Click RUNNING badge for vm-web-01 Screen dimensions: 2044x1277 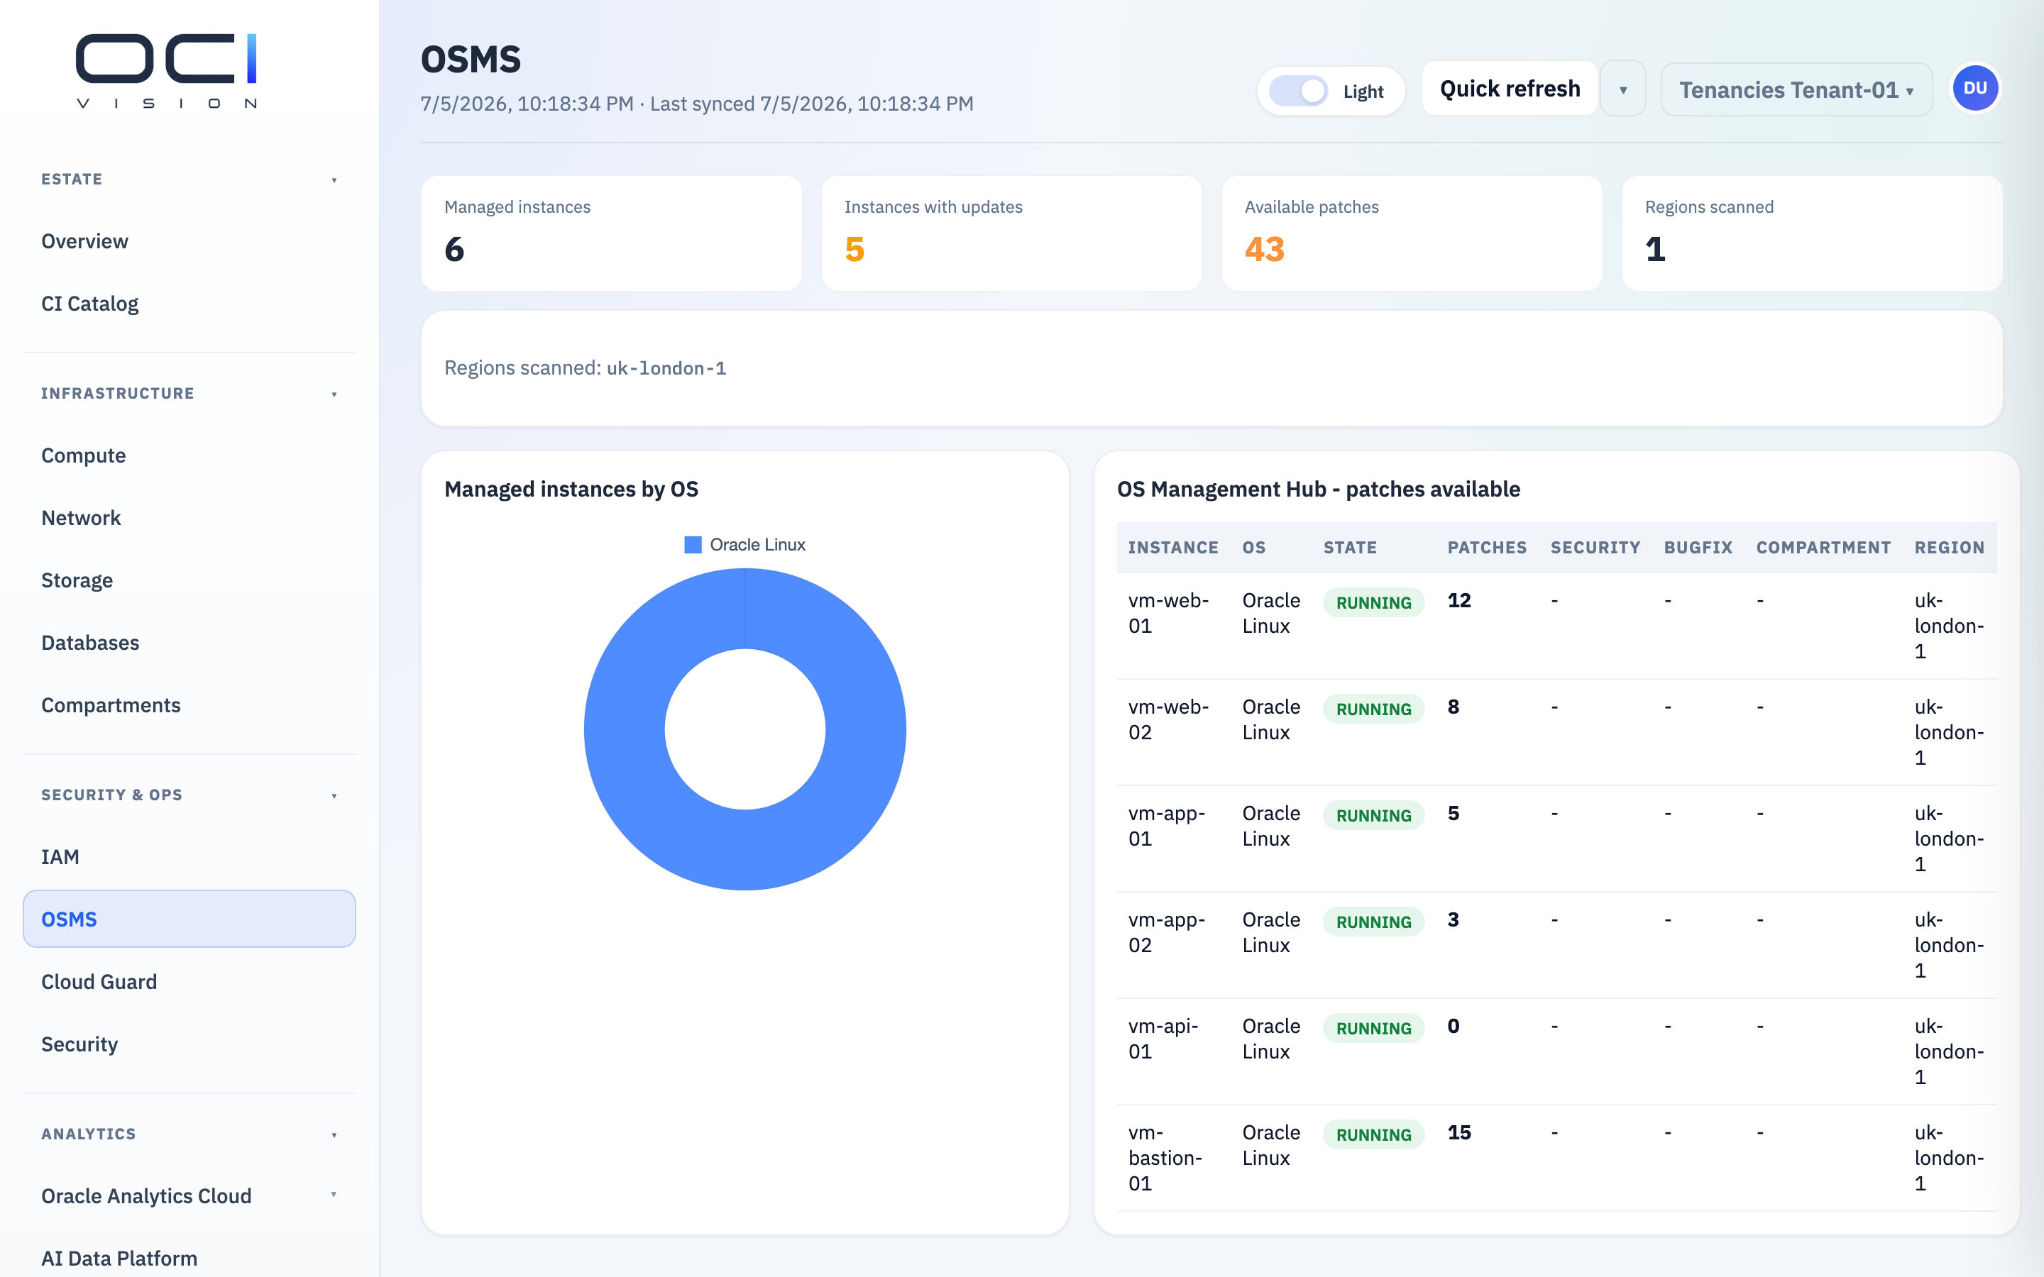pos(1373,603)
